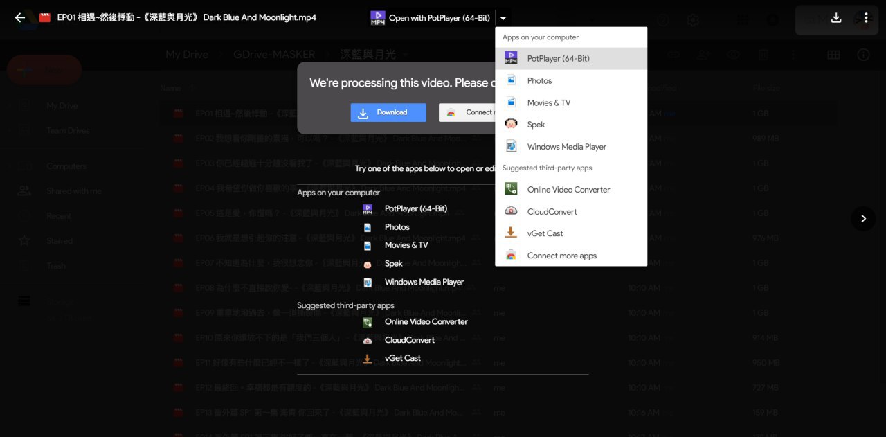886x437 pixels.
Task: Click the CloudConvert icon in dropdown menu
Action: tap(511, 211)
